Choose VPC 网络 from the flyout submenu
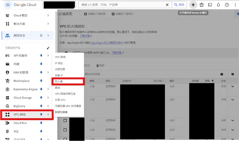239x141 pixels. pos(60,57)
